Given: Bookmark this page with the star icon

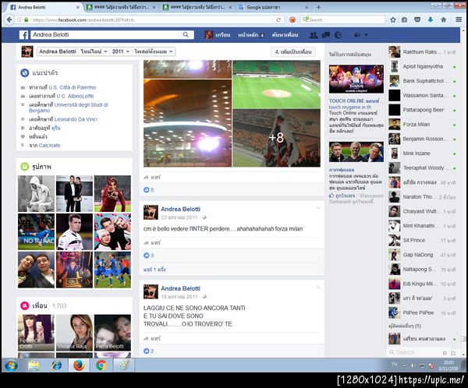Looking at the screenshot, I should [393, 19].
